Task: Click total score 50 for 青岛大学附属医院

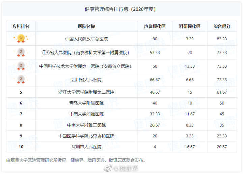Action: coord(222,103)
